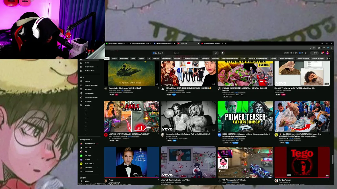Open Ver más tarde list
This screenshot has width=337, height=189.
pyautogui.click(x=89, y=93)
